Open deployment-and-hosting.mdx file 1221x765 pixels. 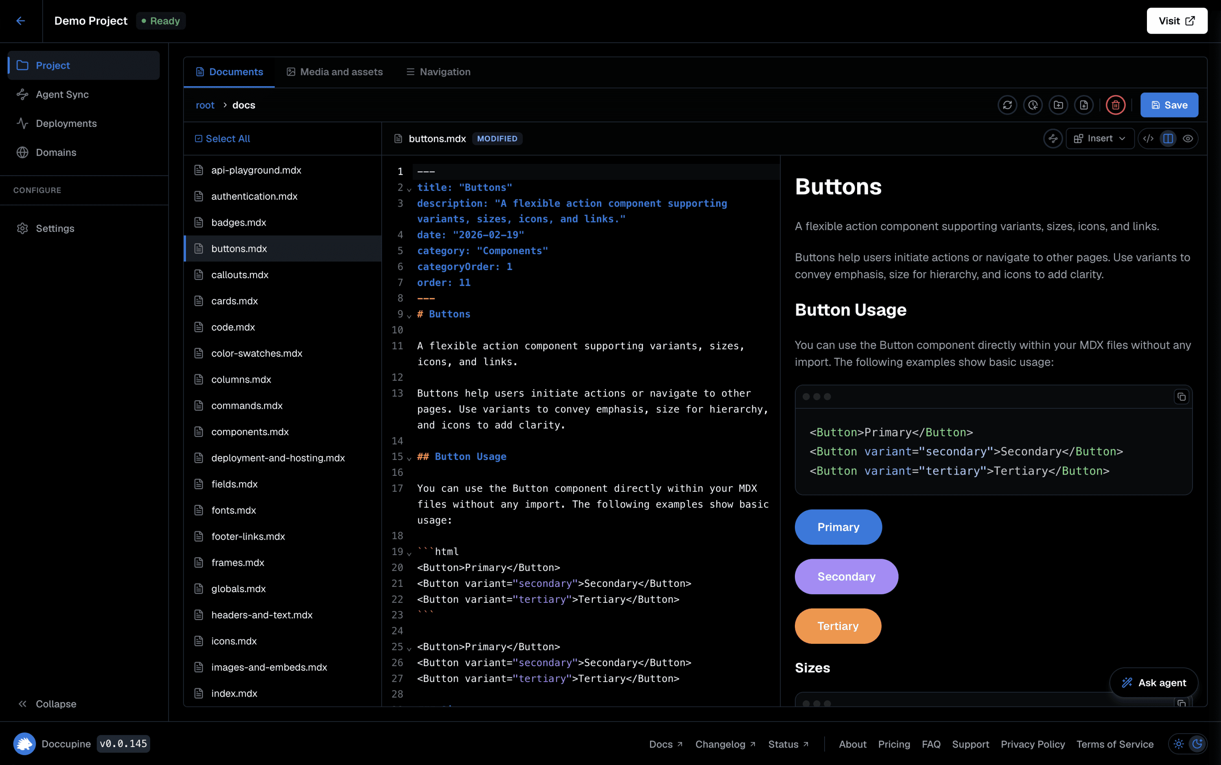[282, 458]
